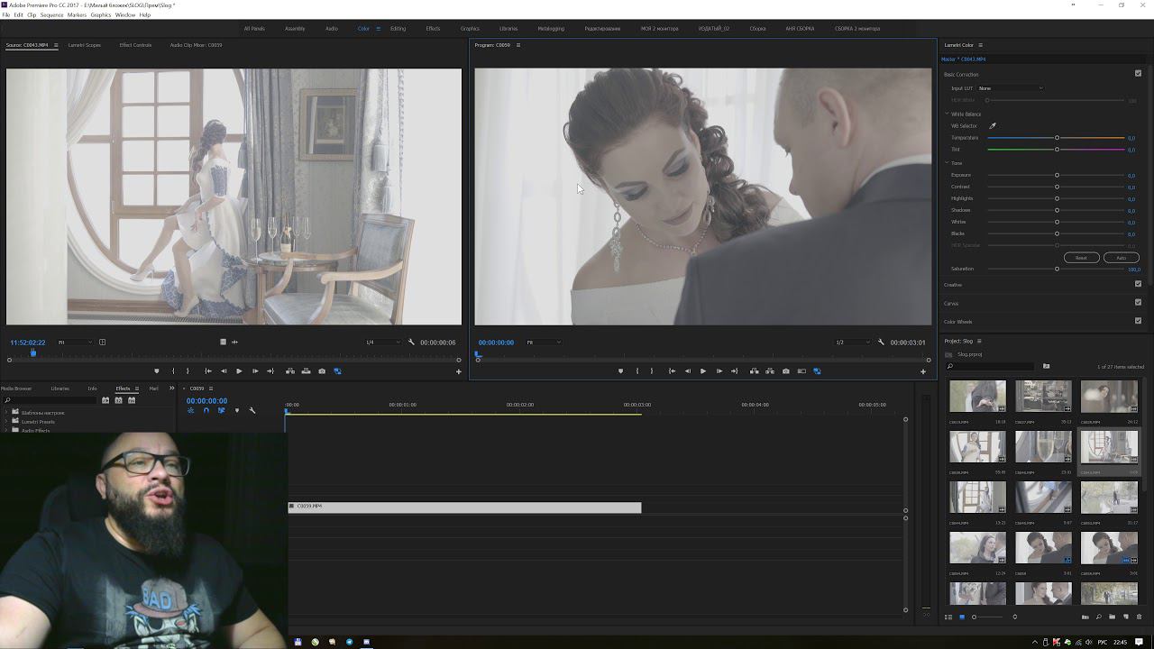This screenshot has width=1154, height=649.
Task: Toggle Snap magnet in timeline
Action: click(x=206, y=410)
